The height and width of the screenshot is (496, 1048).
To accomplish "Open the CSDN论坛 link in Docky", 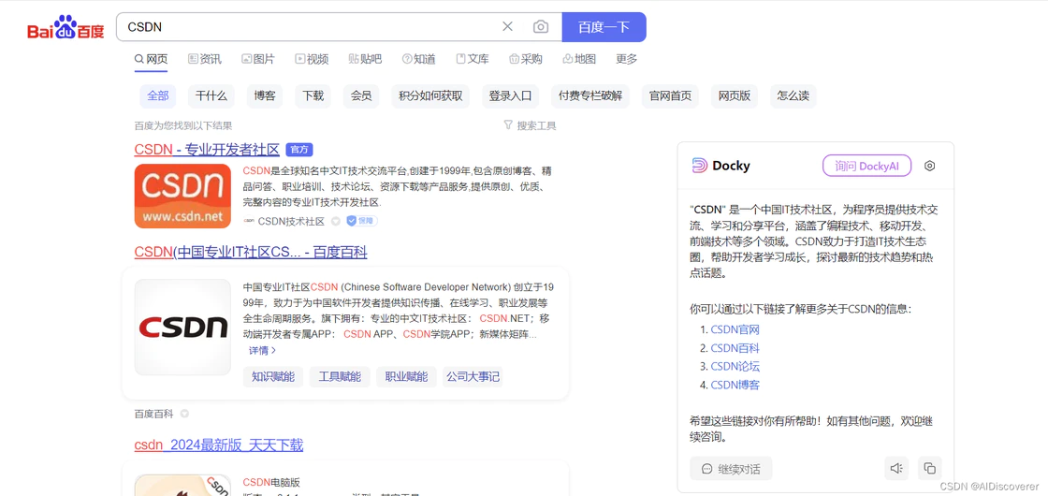I will tap(735, 366).
